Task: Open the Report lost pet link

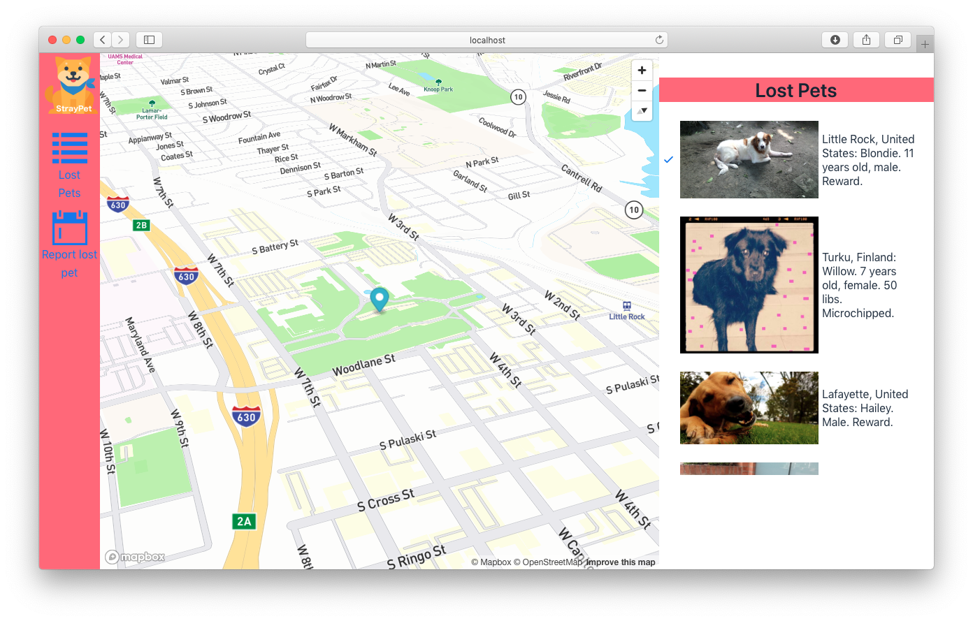Action: point(69,263)
